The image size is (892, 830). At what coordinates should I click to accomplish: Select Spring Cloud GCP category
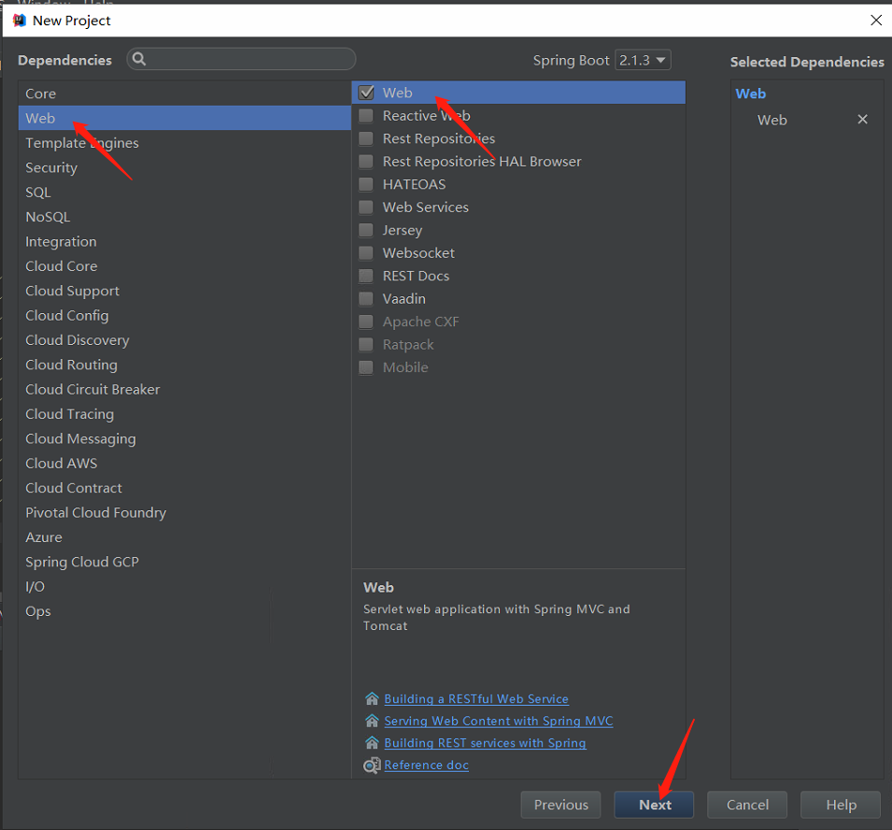tap(185, 562)
